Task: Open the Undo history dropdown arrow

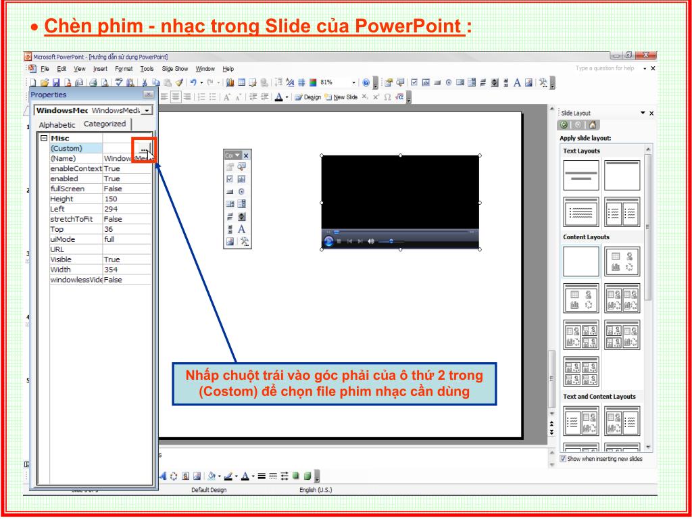Action: click(201, 82)
